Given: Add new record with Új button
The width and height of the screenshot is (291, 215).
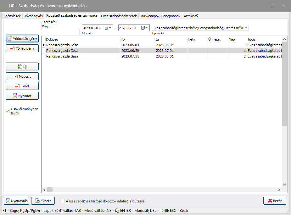Looking at the screenshot, I should point(22,67).
